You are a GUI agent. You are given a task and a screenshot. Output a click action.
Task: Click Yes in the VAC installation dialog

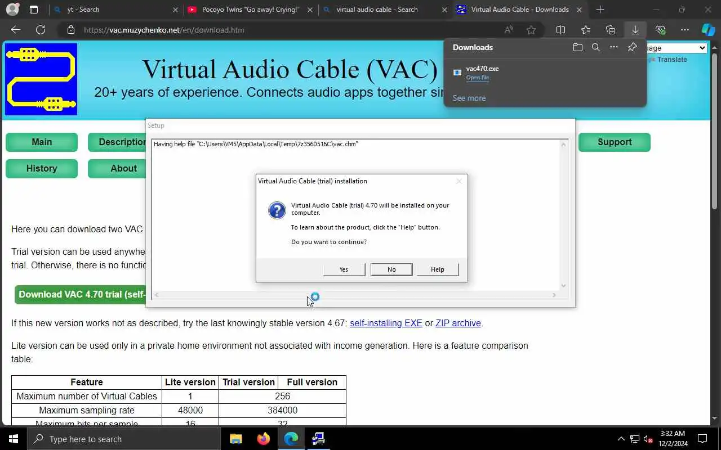[x=344, y=269]
